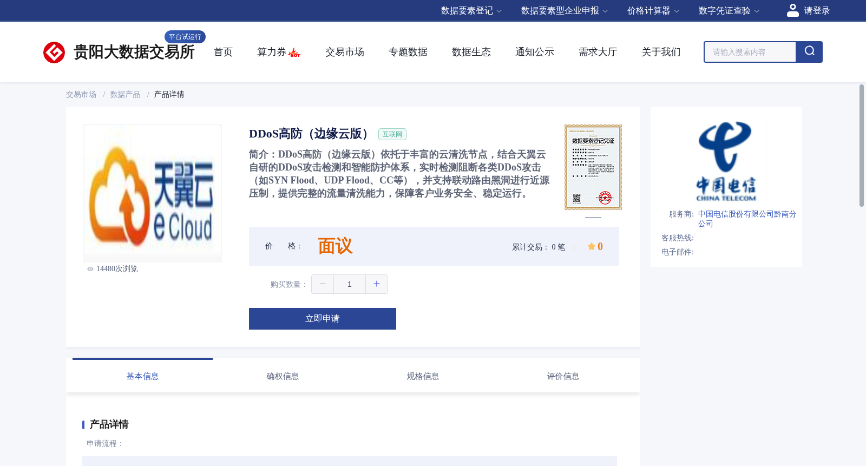Expand the 价格计算器 dropdown
The width and height of the screenshot is (866, 466).
(x=653, y=11)
